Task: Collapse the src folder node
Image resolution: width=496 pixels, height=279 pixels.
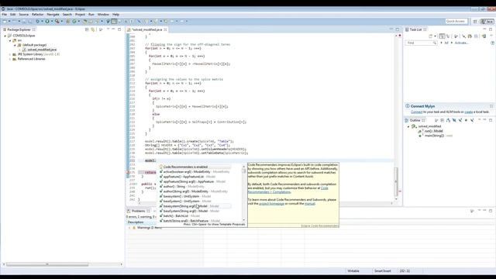Action: [x=10, y=40]
